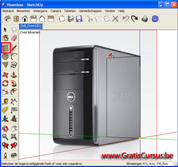Activate the Push/Pull tool
The image size is (178, 167).
click(14, 75)
